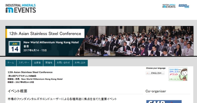Screen dimensions: 197x103
Task: Open the スポンサー tab
Action: [x=24, y=63]
